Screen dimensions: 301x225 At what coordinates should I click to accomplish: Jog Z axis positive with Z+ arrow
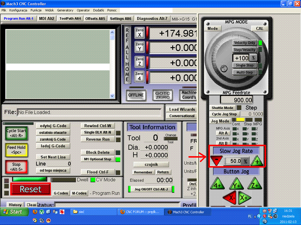(255, 184)
